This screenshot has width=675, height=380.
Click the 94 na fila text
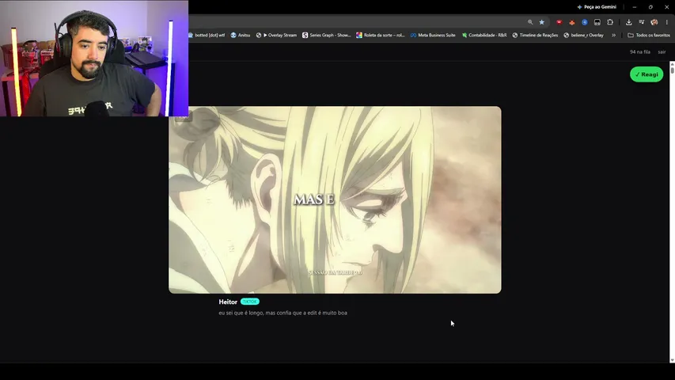coord(639,51)
